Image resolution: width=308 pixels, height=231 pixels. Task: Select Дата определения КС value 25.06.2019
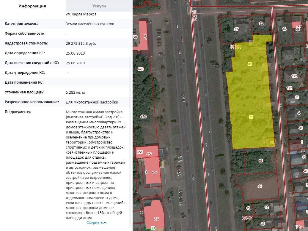75,53
